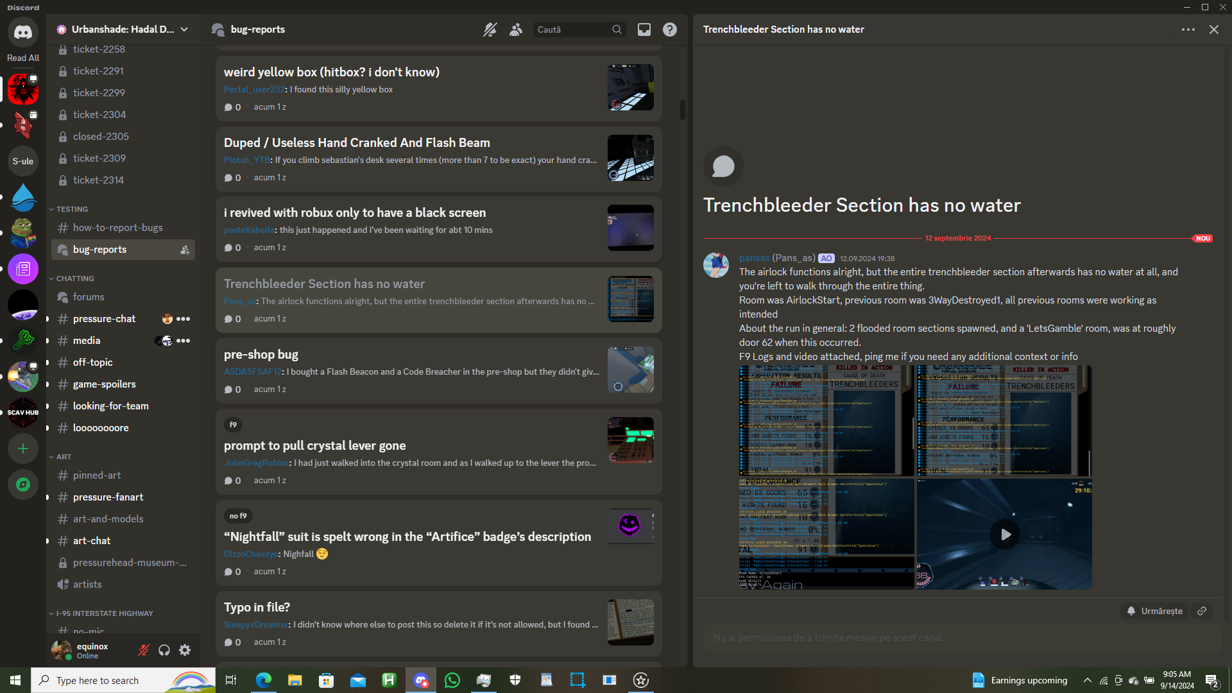Open the inbox icon in header
Screen dimensions: 1232x693
pyautogui.click(x=644, y=30)
